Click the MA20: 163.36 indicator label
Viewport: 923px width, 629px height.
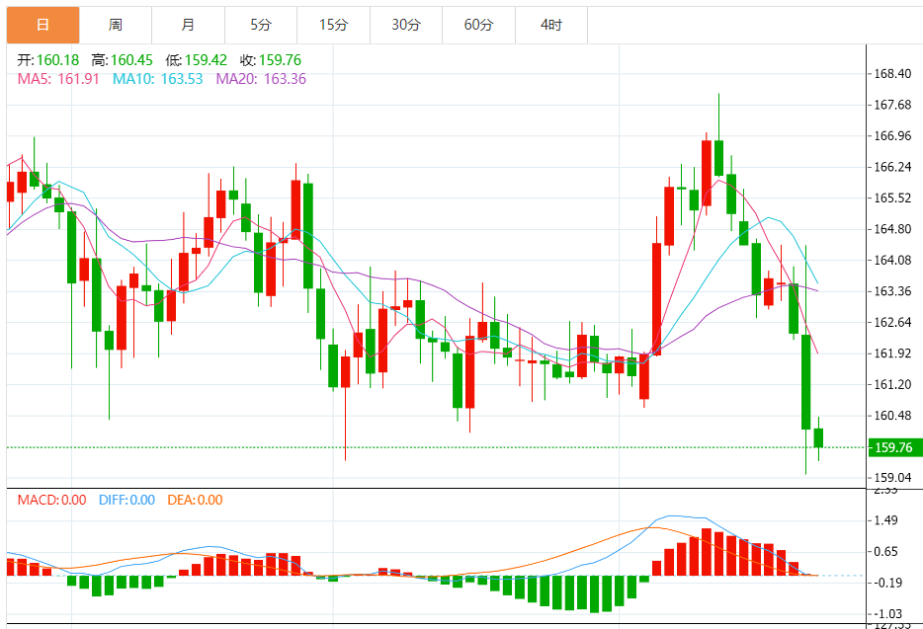261,79
